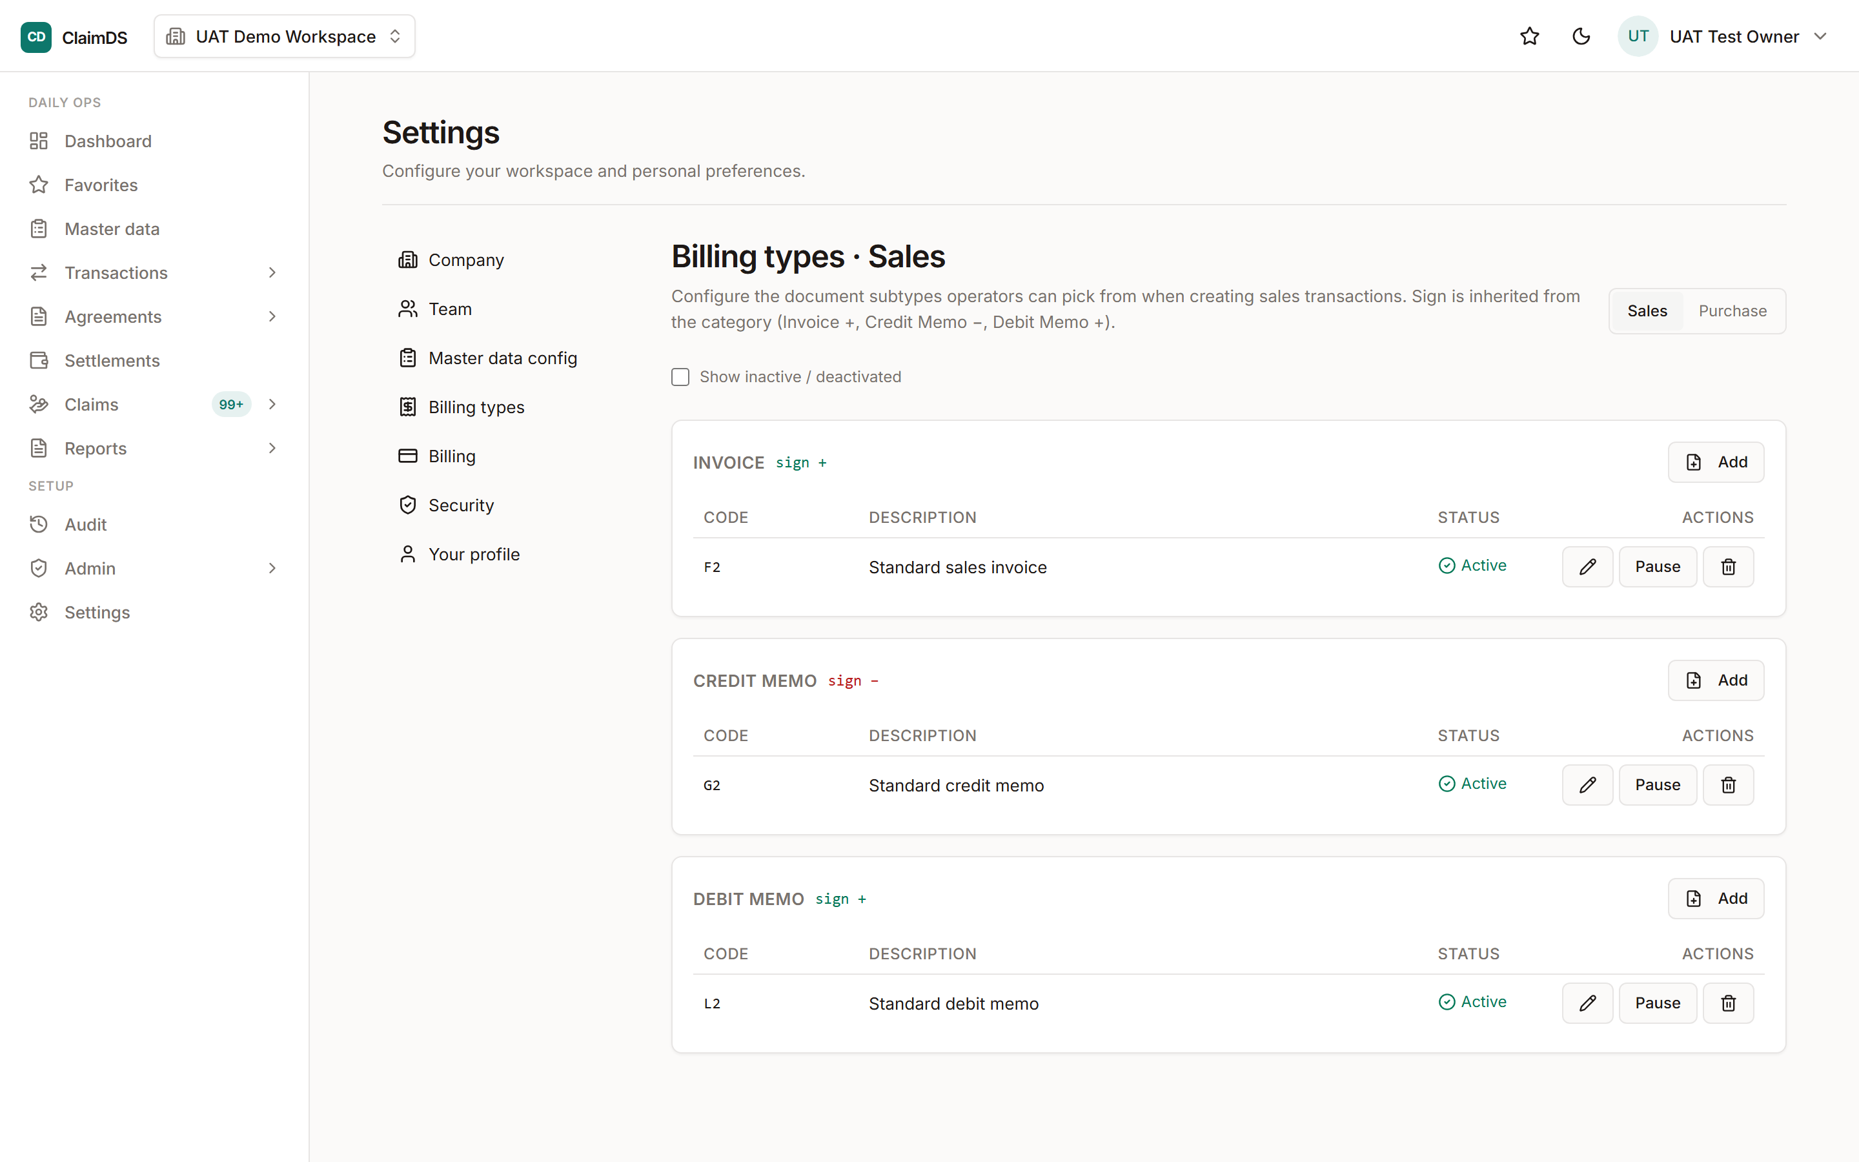Expand the Claims chevron

point(272,404)
